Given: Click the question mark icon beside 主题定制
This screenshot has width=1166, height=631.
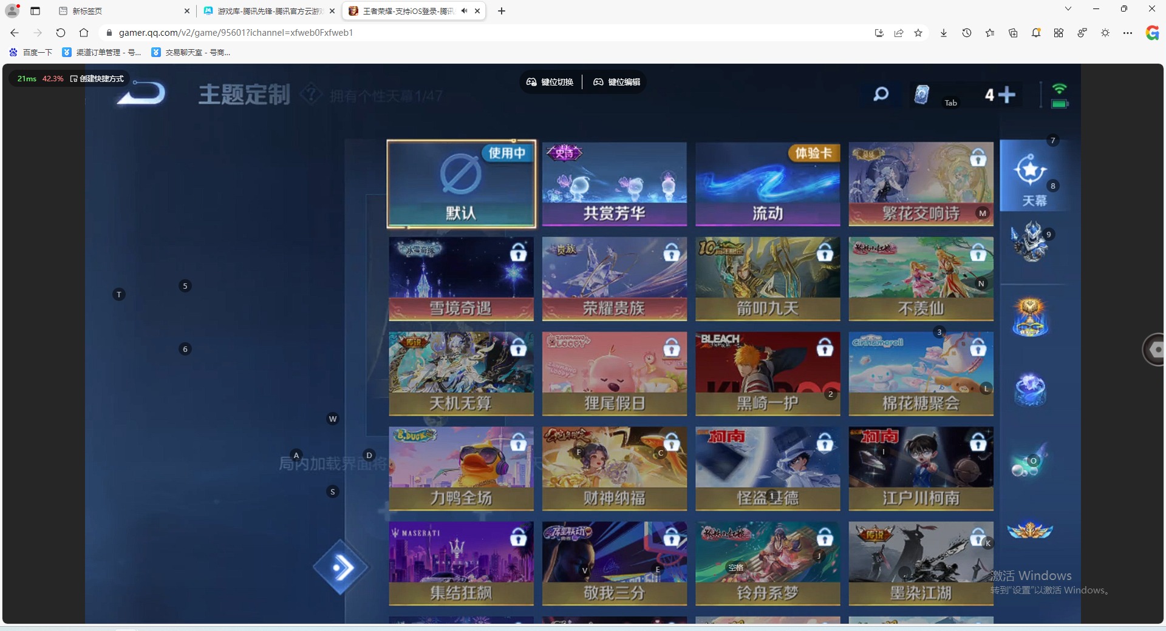Looking at the screenshot, I should pos(311,93).
